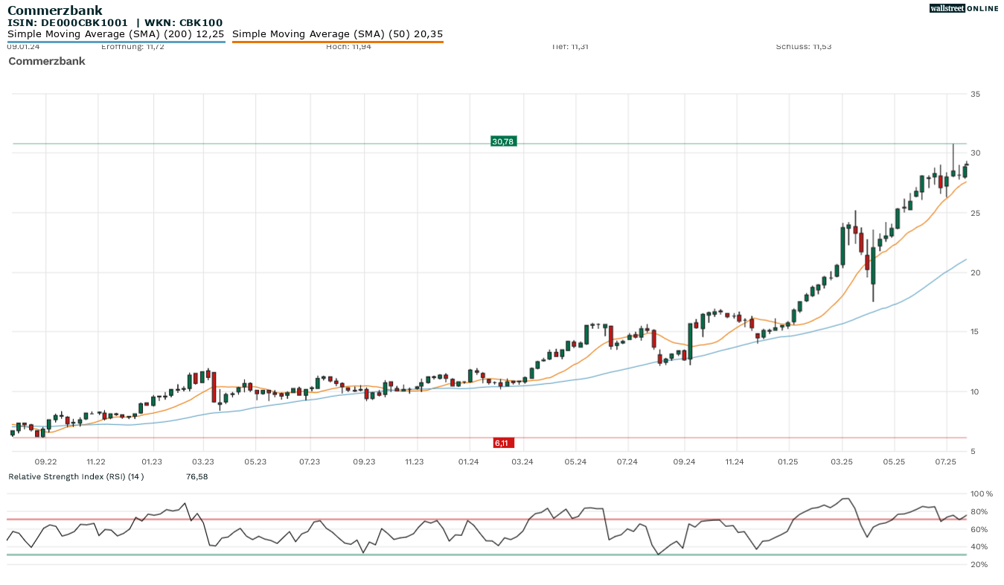The width and height of the screenshot is (1004, 585).
Task: Click the 05.23 x-axis date label
Action: coord(255,462)
